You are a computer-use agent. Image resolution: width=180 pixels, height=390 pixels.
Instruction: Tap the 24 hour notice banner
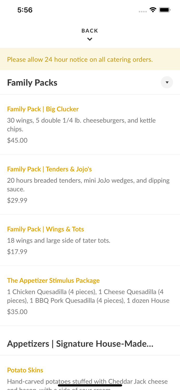90,59
